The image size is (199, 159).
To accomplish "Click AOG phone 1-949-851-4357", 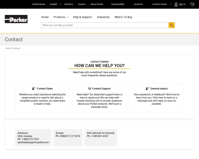I will (99, 136).
